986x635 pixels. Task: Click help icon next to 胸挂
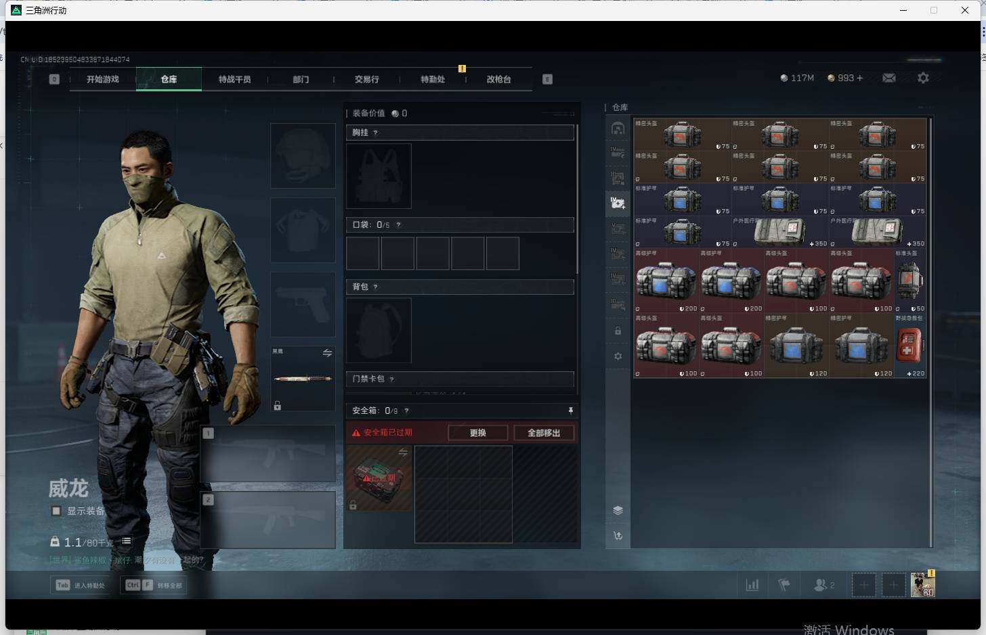(376, 133)
